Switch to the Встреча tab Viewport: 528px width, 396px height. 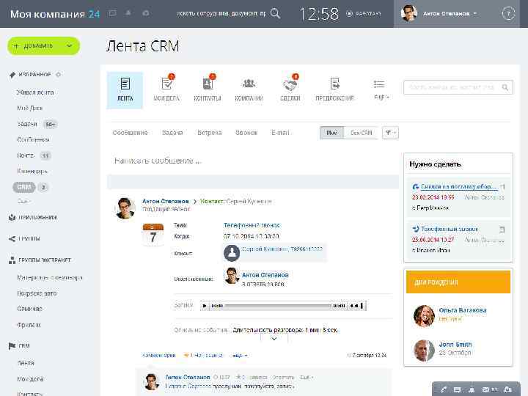pyautogui.click(x=210, y=133)
